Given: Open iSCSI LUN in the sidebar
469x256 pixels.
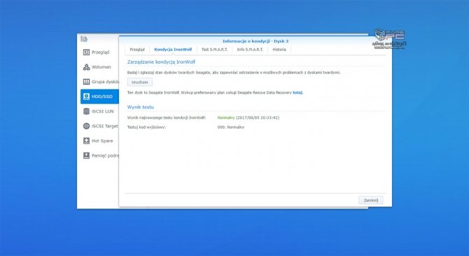Looking at the screenshot, I should coord(99,111).
